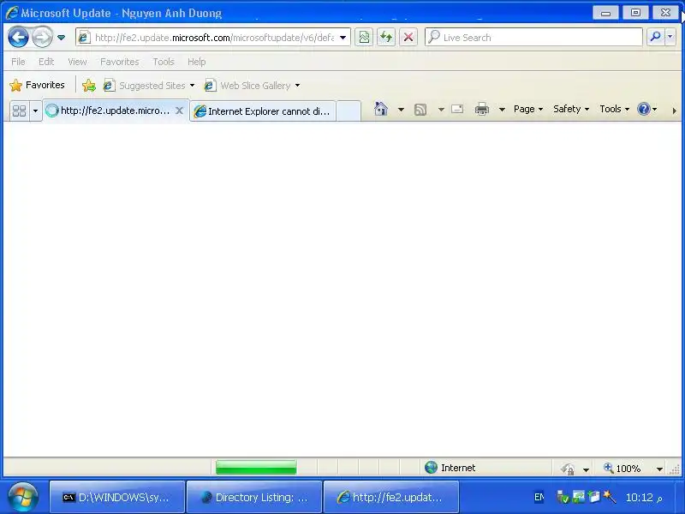Click the EN language indicator

point(539,497)
